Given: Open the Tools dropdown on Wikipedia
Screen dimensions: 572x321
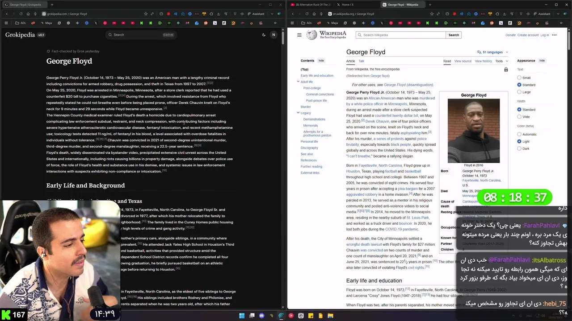Looking at the screenshot, I should (x=501, y=61).
